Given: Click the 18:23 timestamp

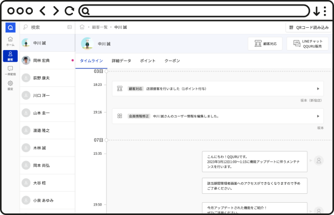Looking at the screenshot, I should 97,85.
